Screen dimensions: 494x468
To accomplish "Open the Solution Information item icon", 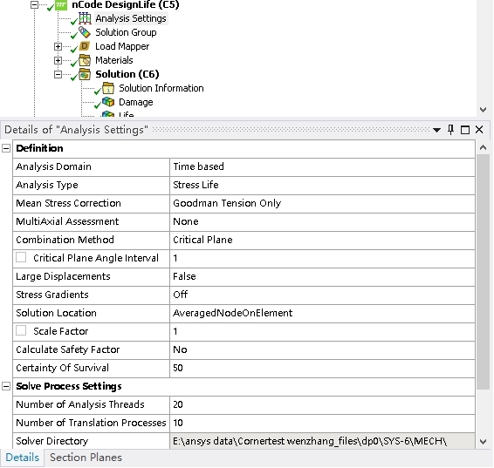I will click(108, 88).
